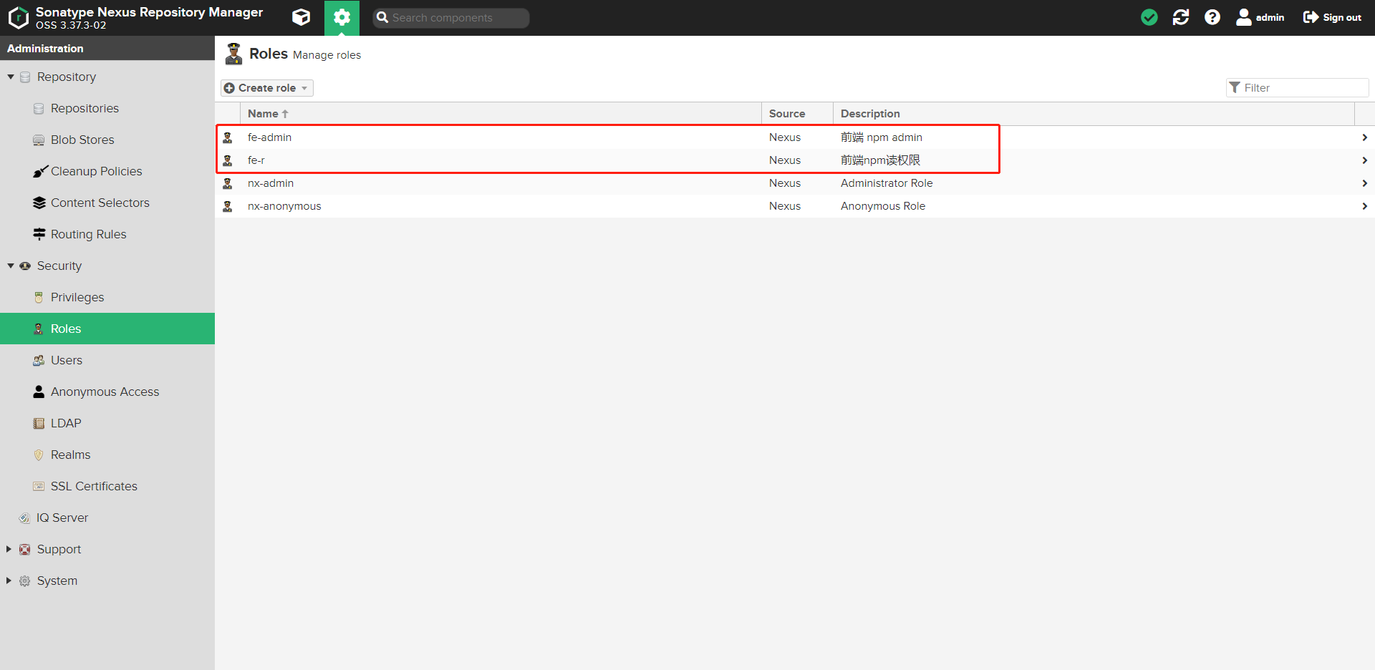This screenshot has width=1375, height=670.
Task: Click the Search components field
Action: [x=451, y=18]
